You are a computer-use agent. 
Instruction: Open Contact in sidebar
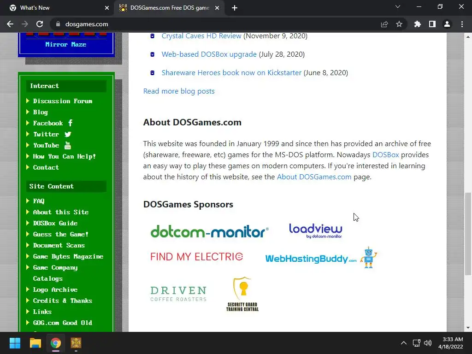[46, 167]
